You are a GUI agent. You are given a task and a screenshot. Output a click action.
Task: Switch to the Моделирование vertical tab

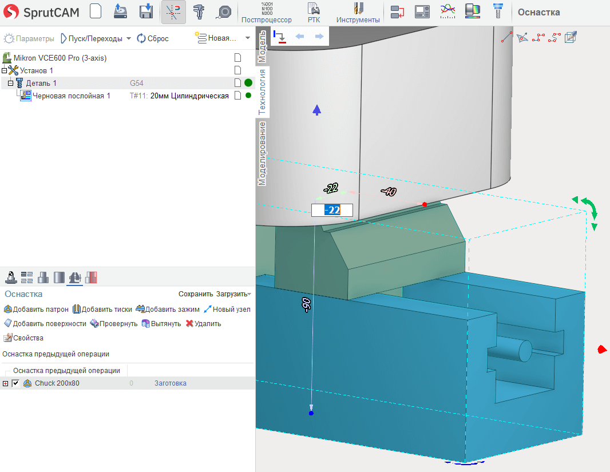[x=262, y=153]
